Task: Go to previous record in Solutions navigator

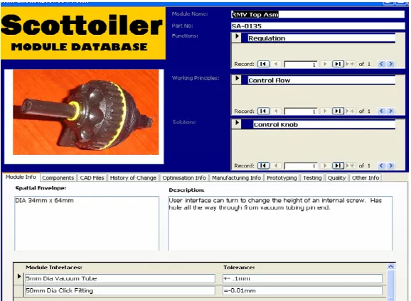Action: (276, 165)
